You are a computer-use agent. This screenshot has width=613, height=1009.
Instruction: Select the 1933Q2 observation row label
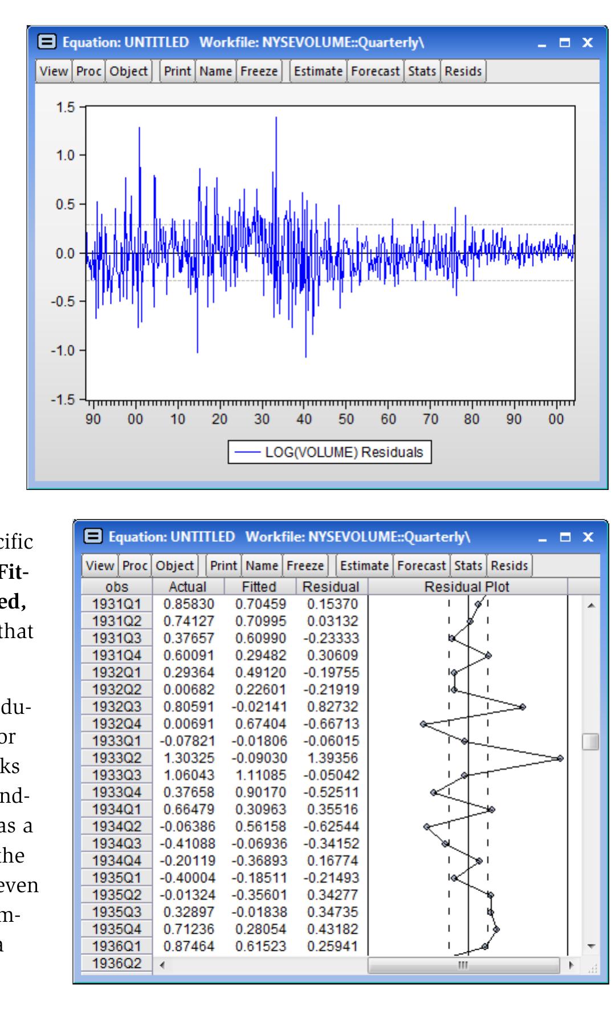pos(116,758)
